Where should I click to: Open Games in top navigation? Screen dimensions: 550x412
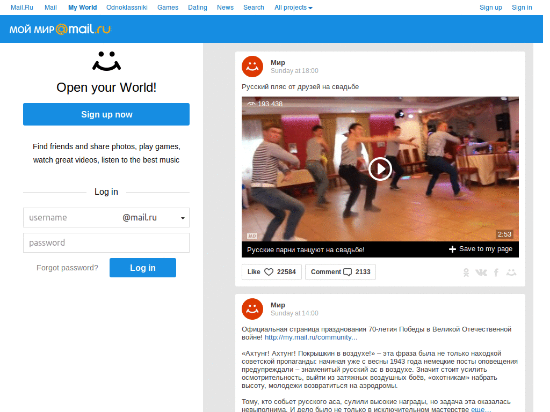click(168, 8)
